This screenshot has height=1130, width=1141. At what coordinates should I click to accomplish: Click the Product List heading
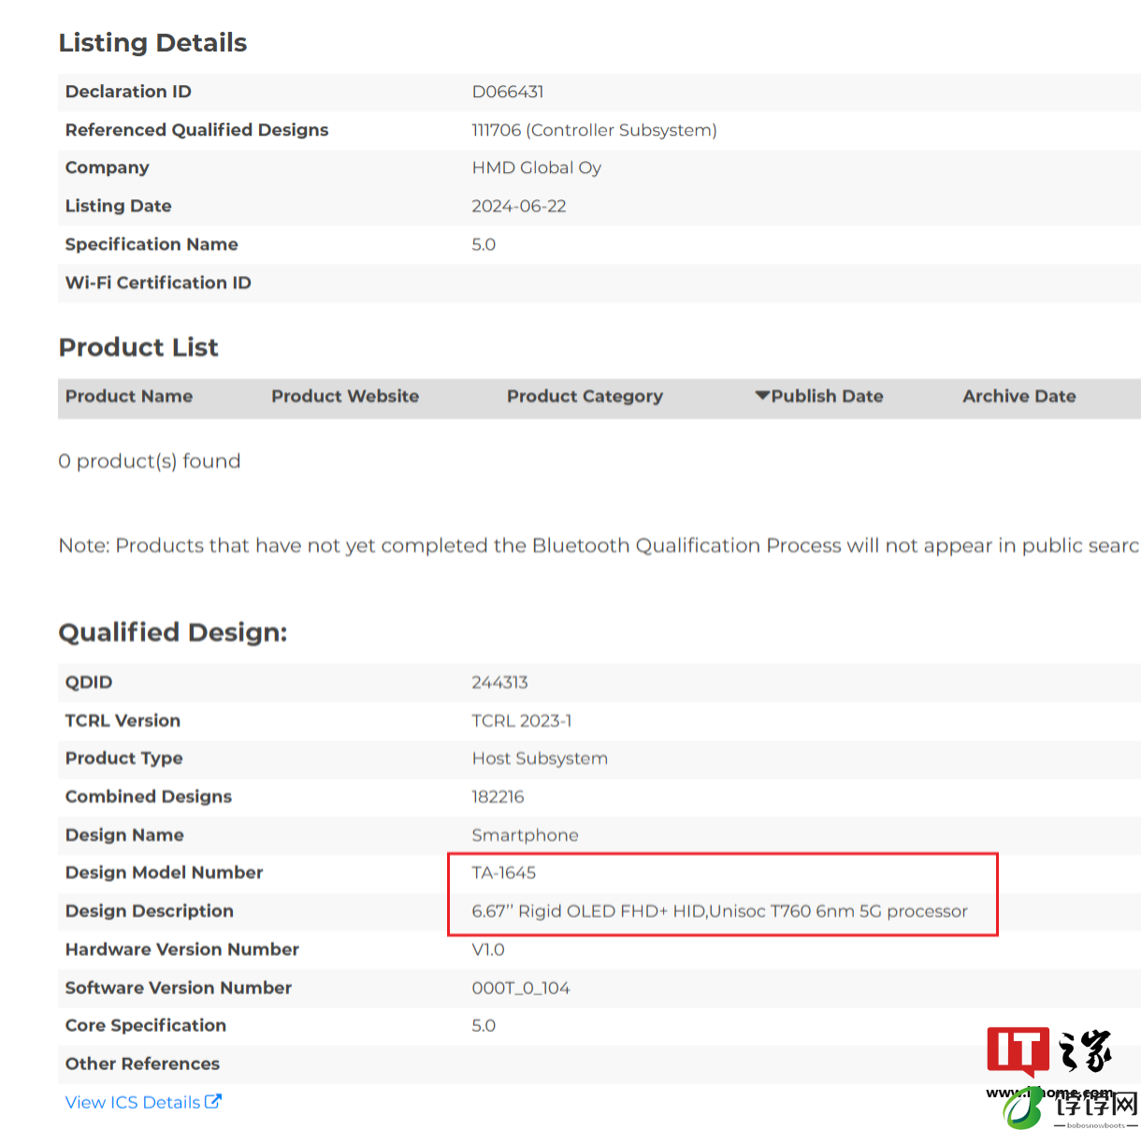138,348
